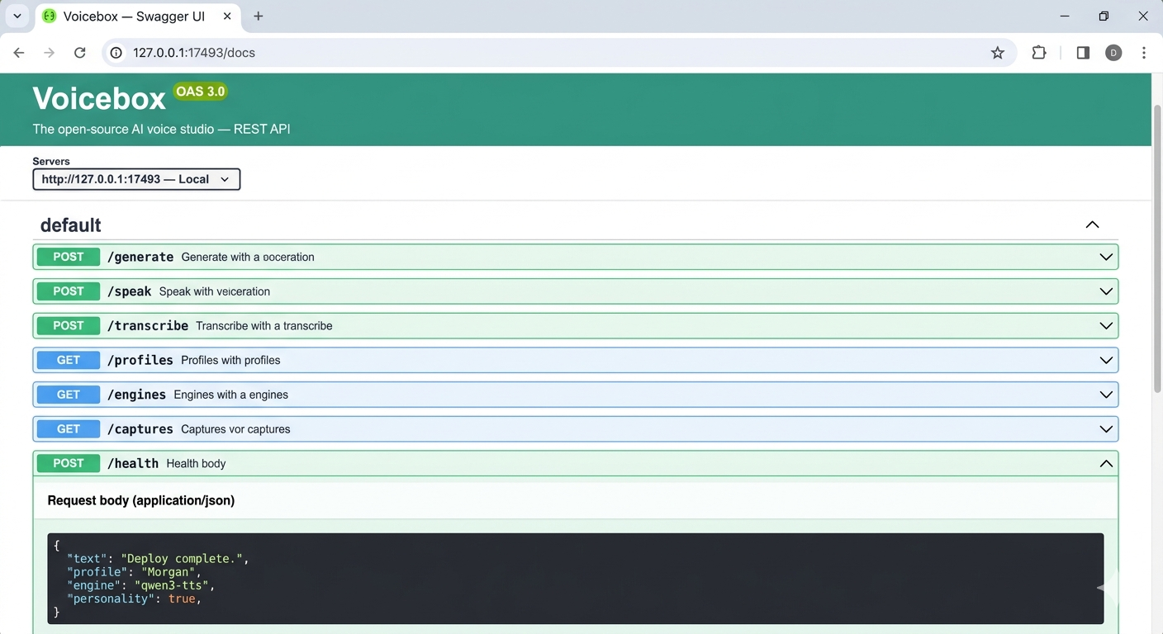Open the browser side panel
This screenshot has height=634, width=1163.
[x=1083, y=53]
